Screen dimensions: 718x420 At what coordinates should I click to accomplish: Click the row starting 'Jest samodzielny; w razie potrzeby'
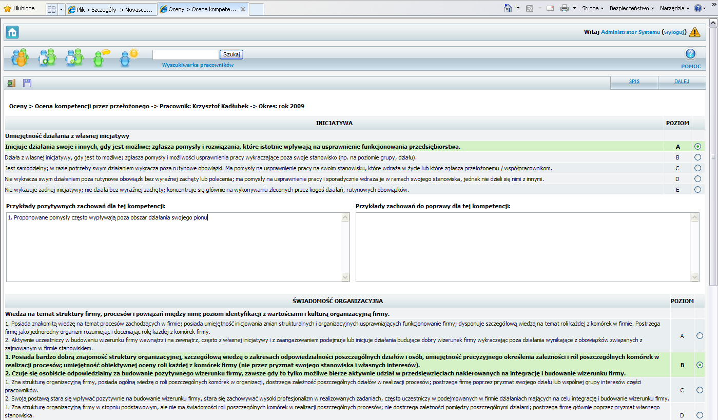334,168
